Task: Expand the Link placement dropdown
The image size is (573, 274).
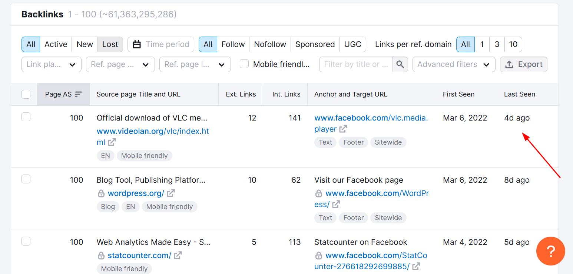Action: tap(52, 64)
